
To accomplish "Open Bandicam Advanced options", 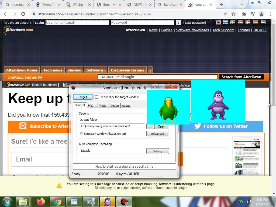I will [x=157, y=134].
